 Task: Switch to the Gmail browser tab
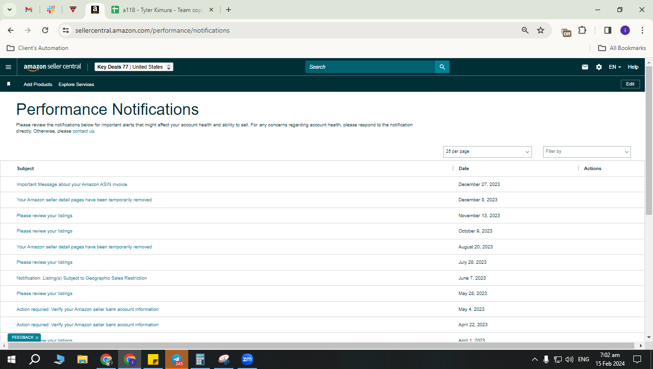pyautogui.click(x=29, y=10)
